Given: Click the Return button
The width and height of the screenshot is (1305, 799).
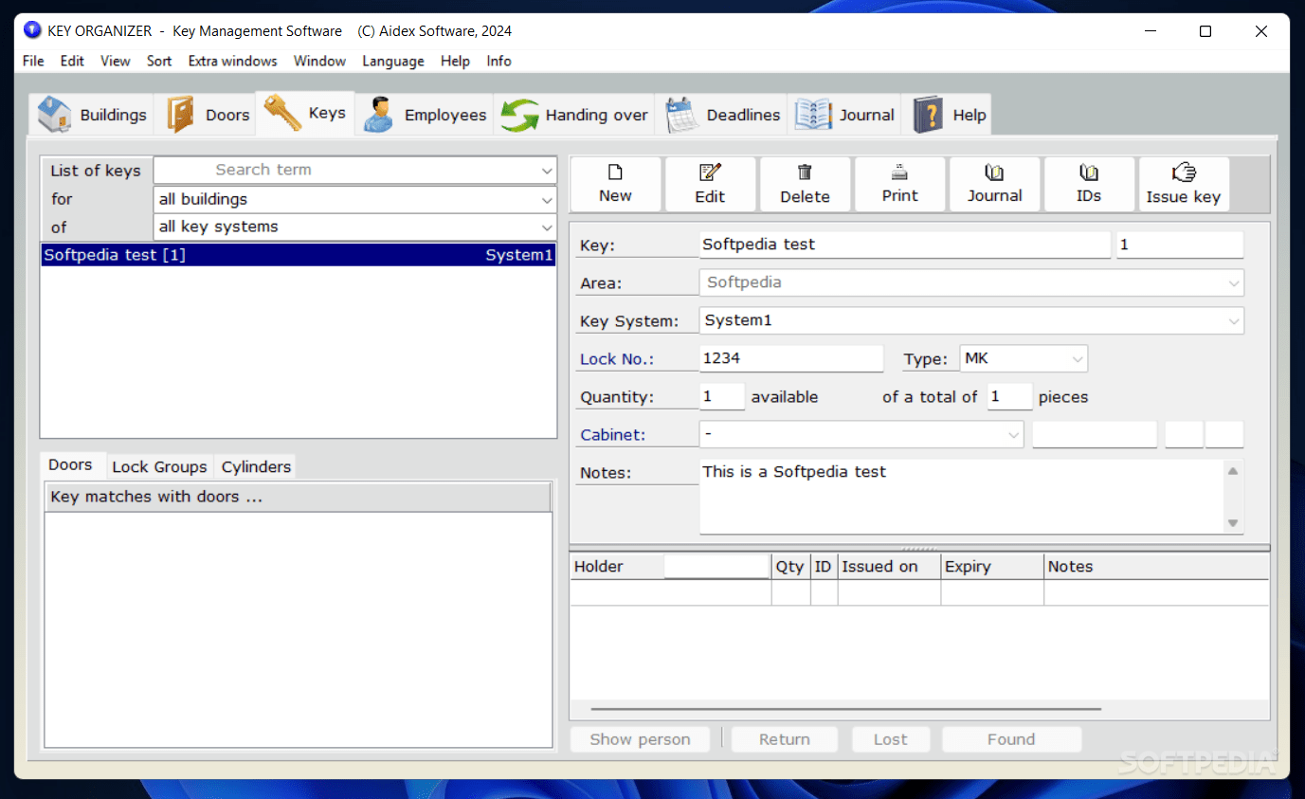Looking at the screenshot, I should [x=784, y=738].
